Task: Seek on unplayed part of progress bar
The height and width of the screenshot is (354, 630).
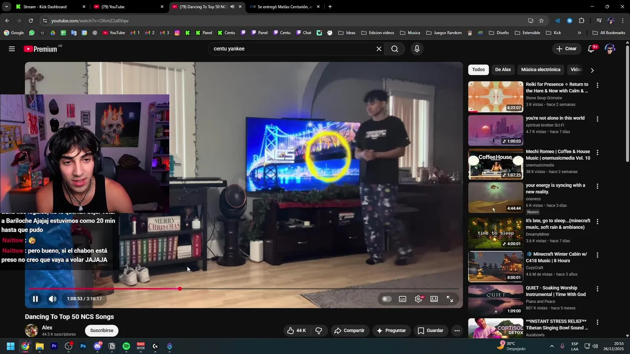Action: point(320,289)
